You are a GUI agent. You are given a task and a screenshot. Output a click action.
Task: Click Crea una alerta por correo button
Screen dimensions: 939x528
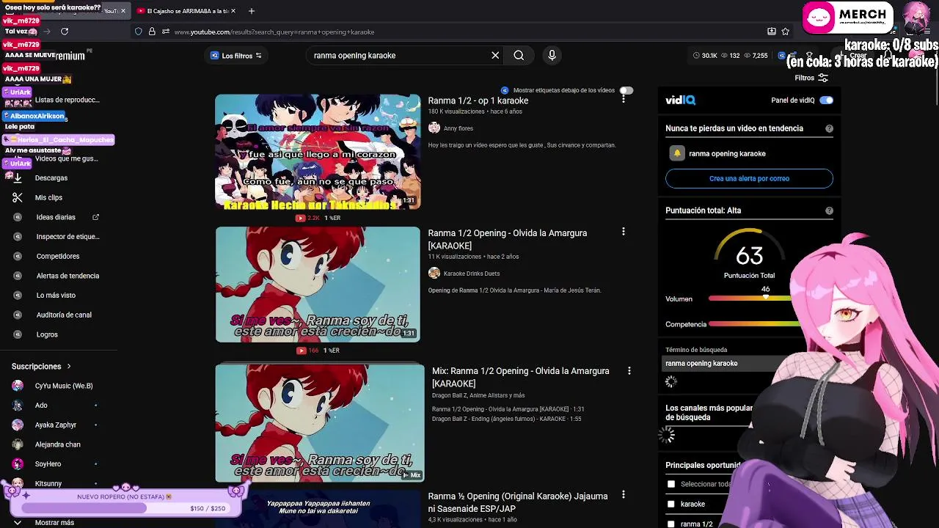[x=749, y=178]
